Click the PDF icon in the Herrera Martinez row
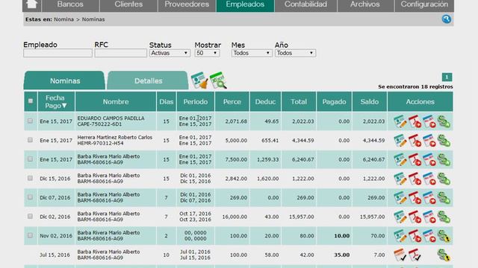Image resolution: width=478 pixels, height=268 pixels. point(415,141)
